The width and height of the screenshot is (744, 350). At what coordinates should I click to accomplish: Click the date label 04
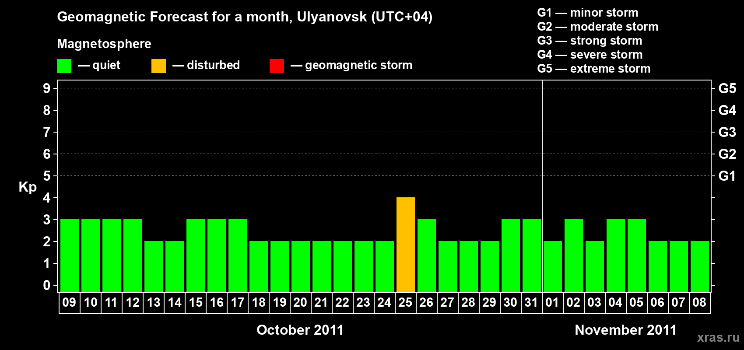tap(615, 302)
